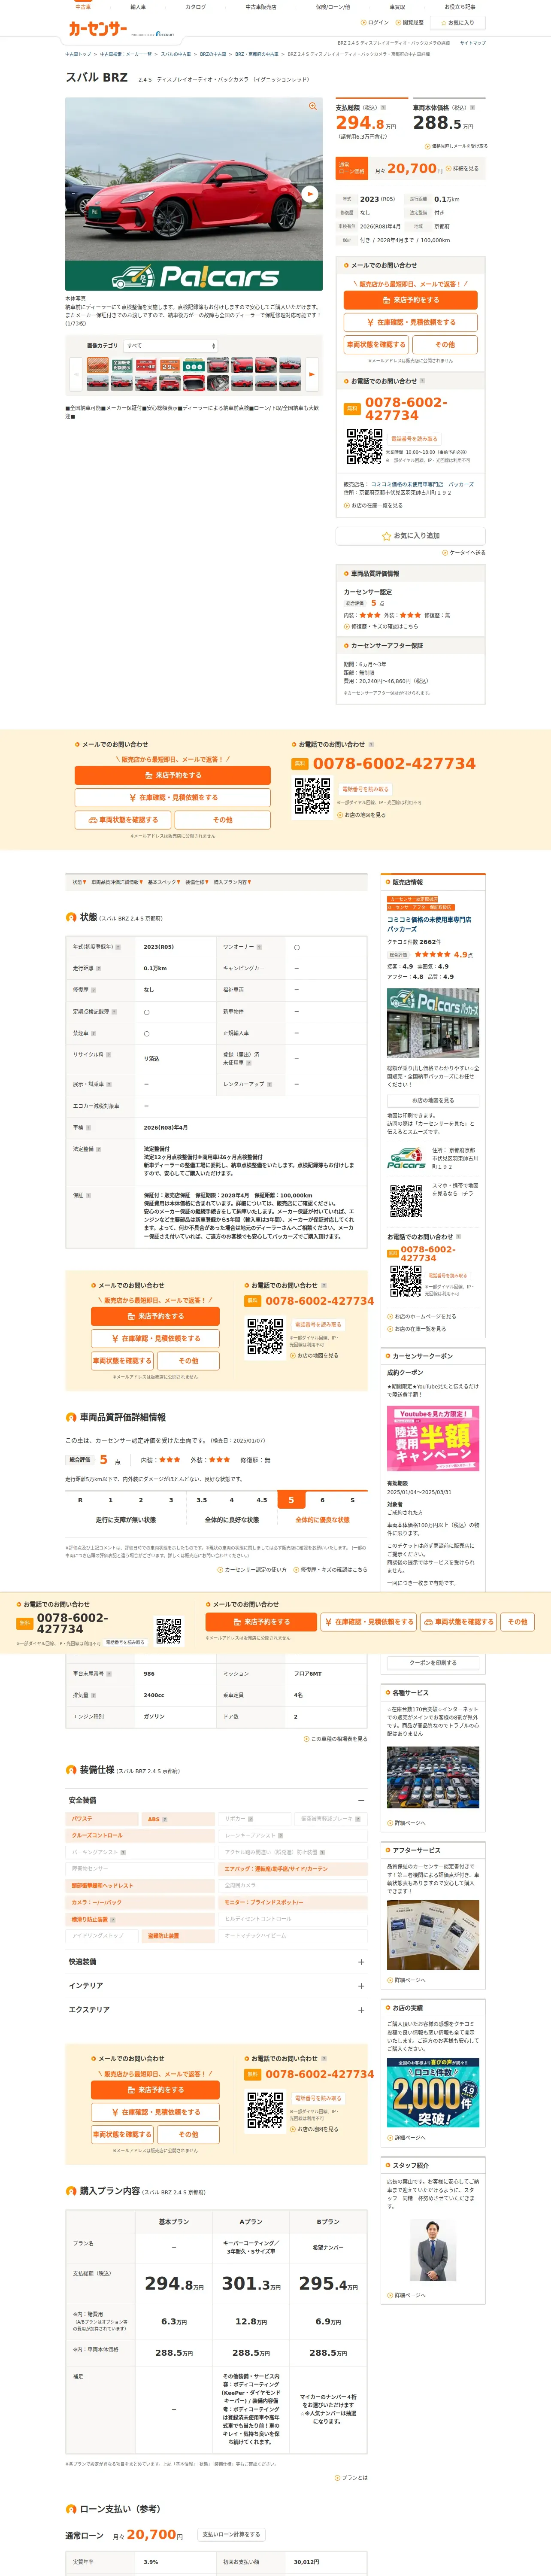Select 輸入車 top navigation tab
The image size is (551, 2576).
point(138,7)
